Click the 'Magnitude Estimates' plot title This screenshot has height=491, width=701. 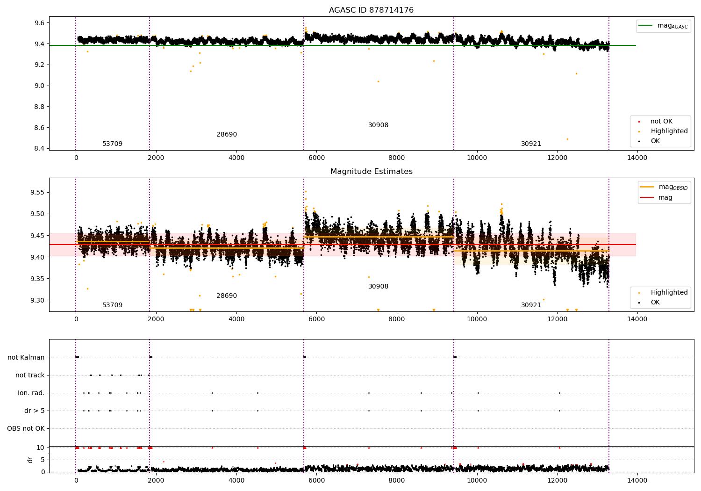(371, 172)
